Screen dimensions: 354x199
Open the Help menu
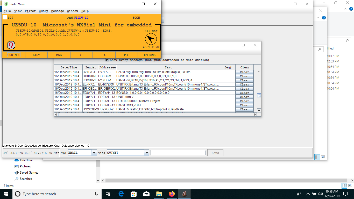coord(85,11)
